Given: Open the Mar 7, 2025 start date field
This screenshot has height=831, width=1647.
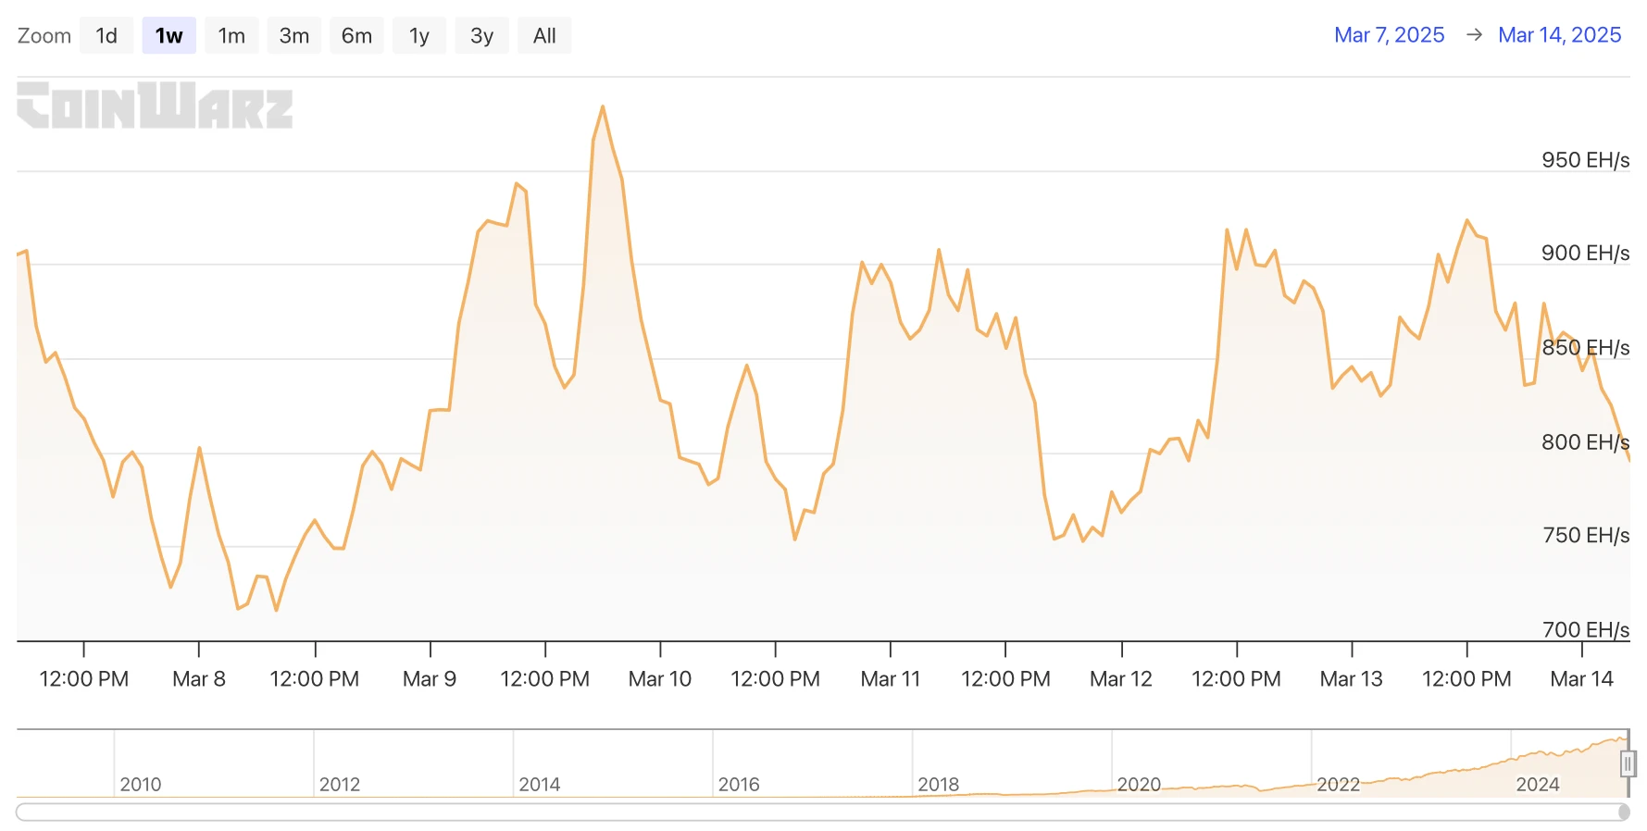Looking at the screenshot, I should click(1389, 35).
